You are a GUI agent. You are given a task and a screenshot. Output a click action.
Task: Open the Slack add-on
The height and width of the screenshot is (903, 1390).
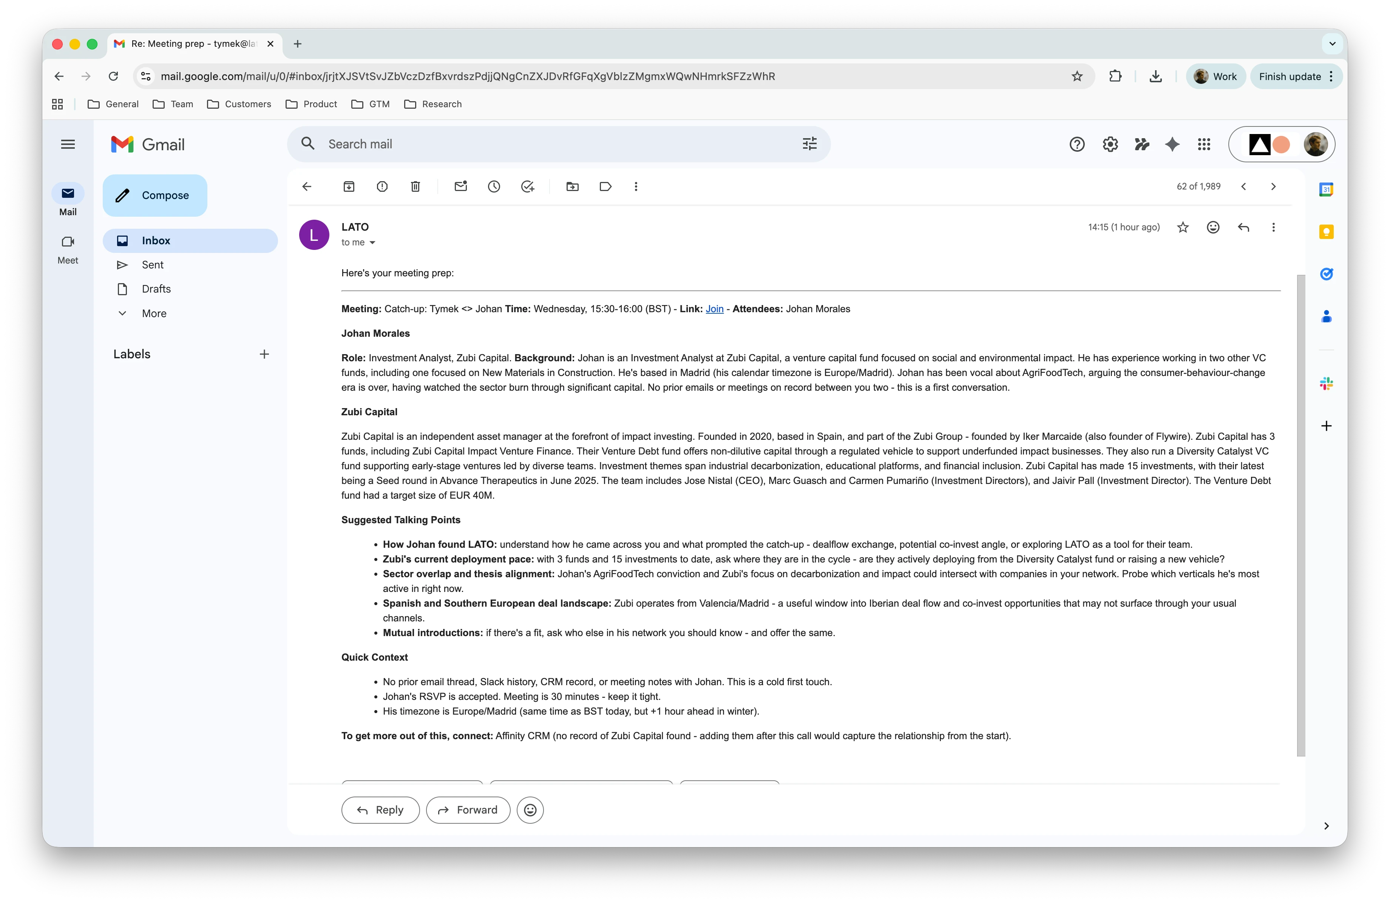tap(1326, 384)
